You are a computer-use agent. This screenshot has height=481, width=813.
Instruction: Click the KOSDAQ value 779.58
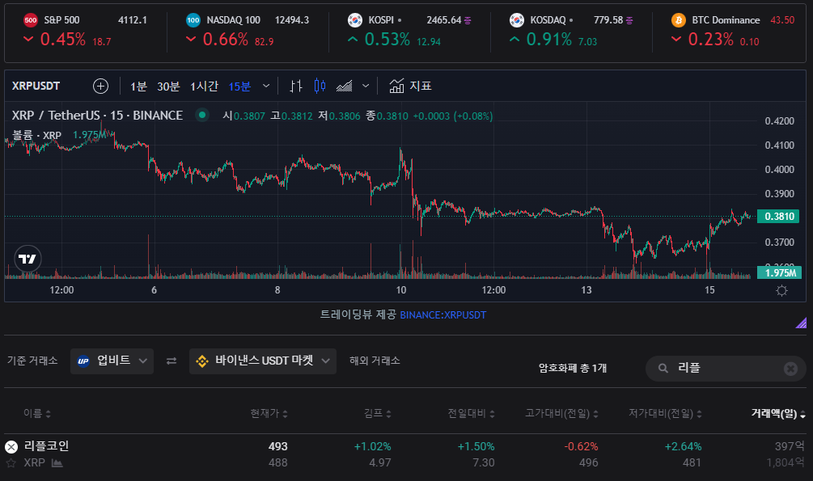click(x=608, y=20)
